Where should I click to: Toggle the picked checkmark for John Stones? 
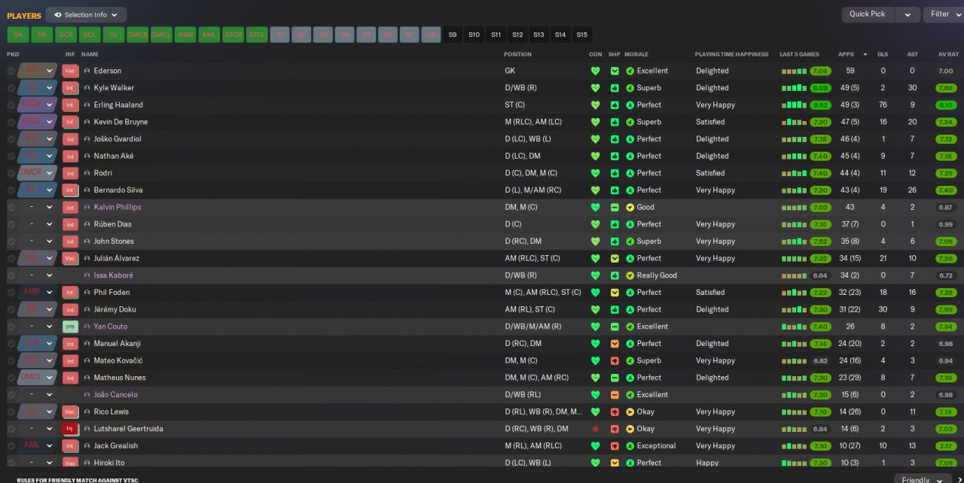(11, 241)
